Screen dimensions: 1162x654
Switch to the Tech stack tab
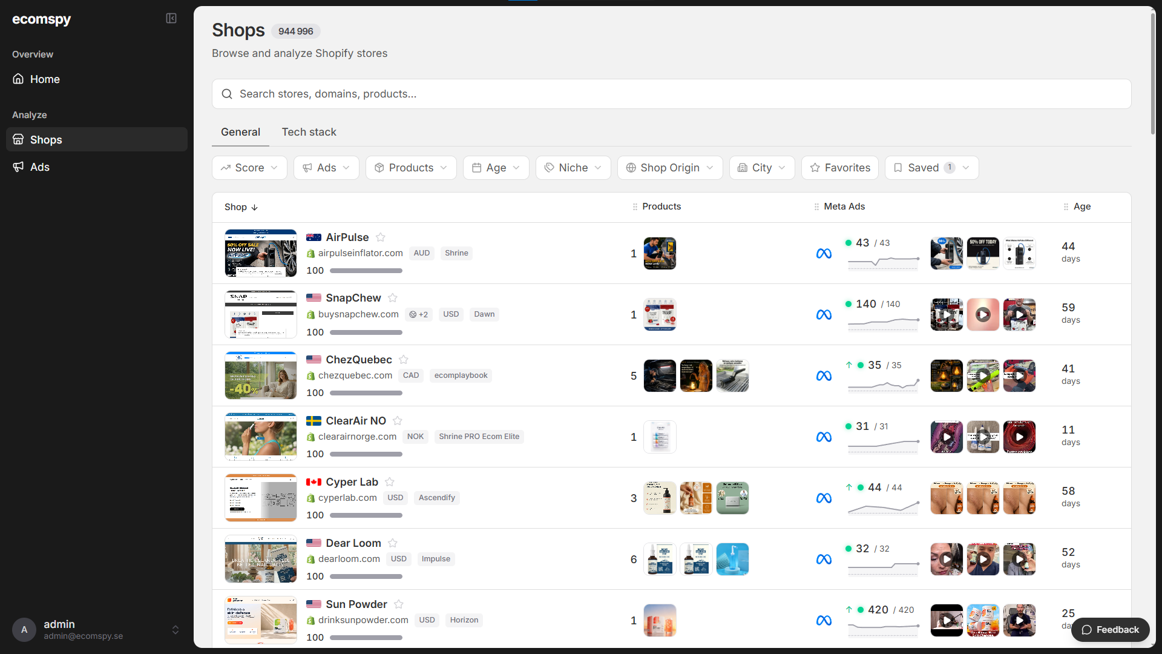[x=309, y=132]
